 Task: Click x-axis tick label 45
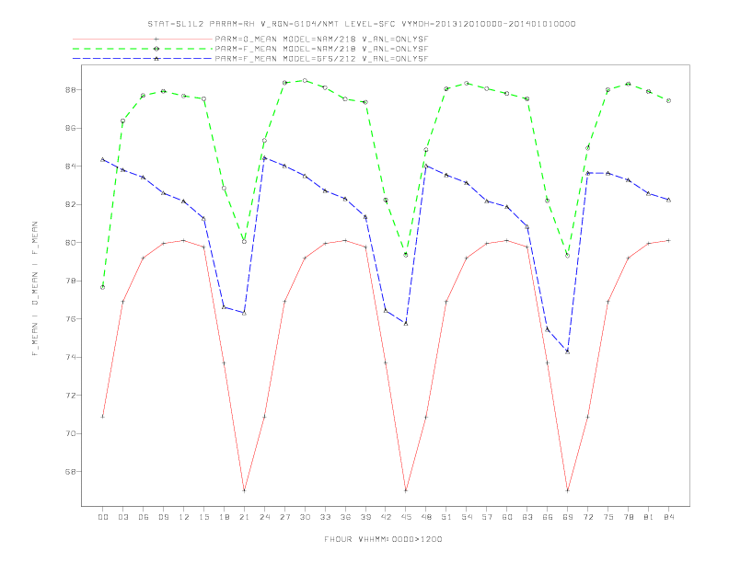pos(406,517)
